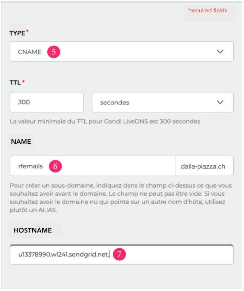This screenshot has width=244, height=291.
Task: Click the HOSTNAME field with sendgrid.net value
Action: tap(122, 255)
